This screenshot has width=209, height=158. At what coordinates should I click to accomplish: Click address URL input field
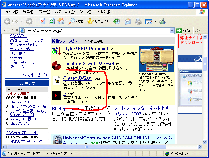97,31
